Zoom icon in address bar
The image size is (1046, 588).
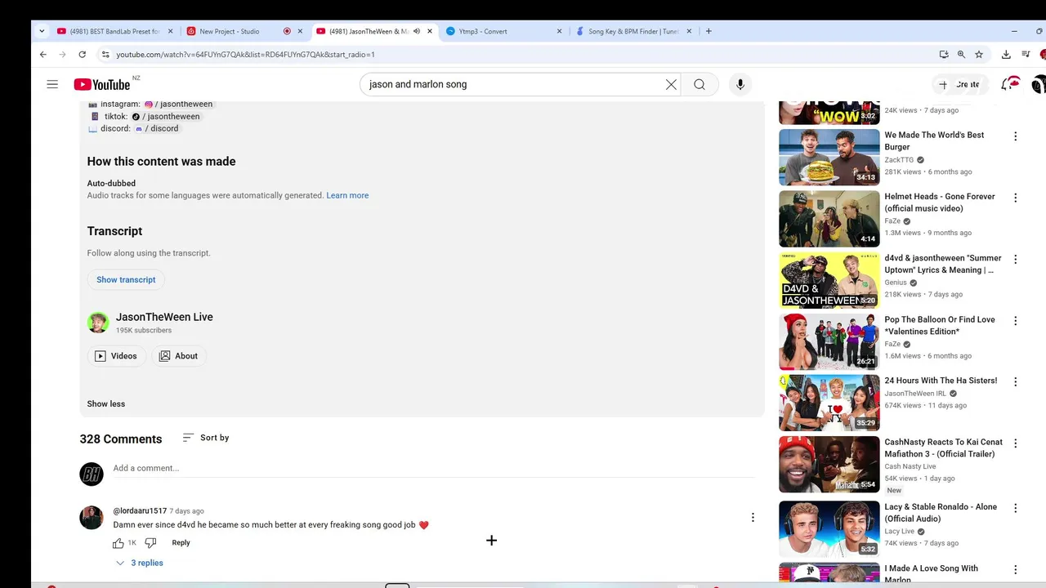[961, 54]
